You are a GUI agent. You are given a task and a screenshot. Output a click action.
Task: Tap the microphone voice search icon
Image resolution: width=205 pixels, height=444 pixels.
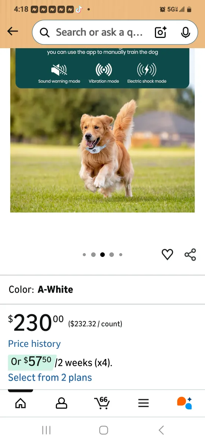186,32
